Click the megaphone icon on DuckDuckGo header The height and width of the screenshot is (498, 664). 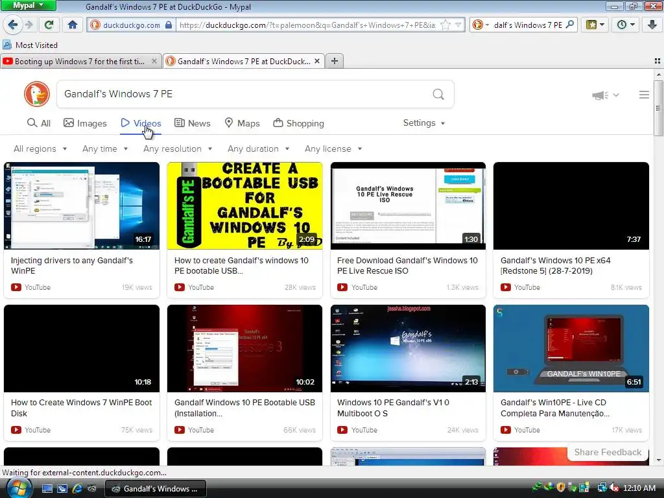600,95
